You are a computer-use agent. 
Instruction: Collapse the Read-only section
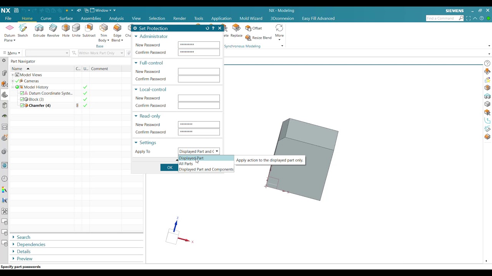[x=136, y=116]
